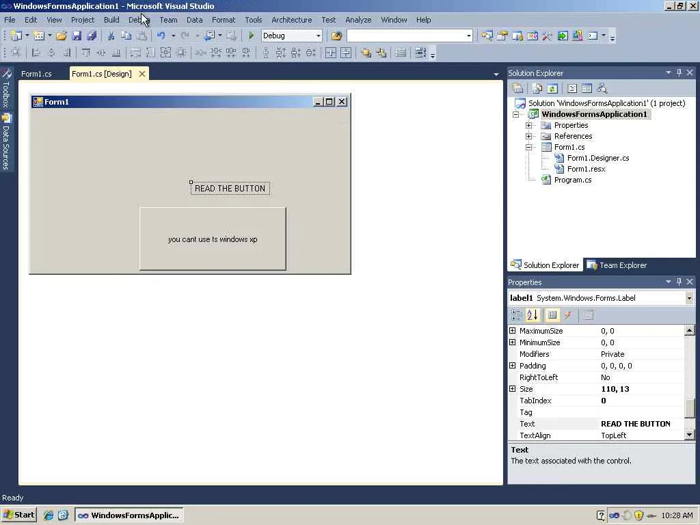The image size is (700, 525).
Task: Click View Designer icon in Solution Explorer
Action: 587,88
